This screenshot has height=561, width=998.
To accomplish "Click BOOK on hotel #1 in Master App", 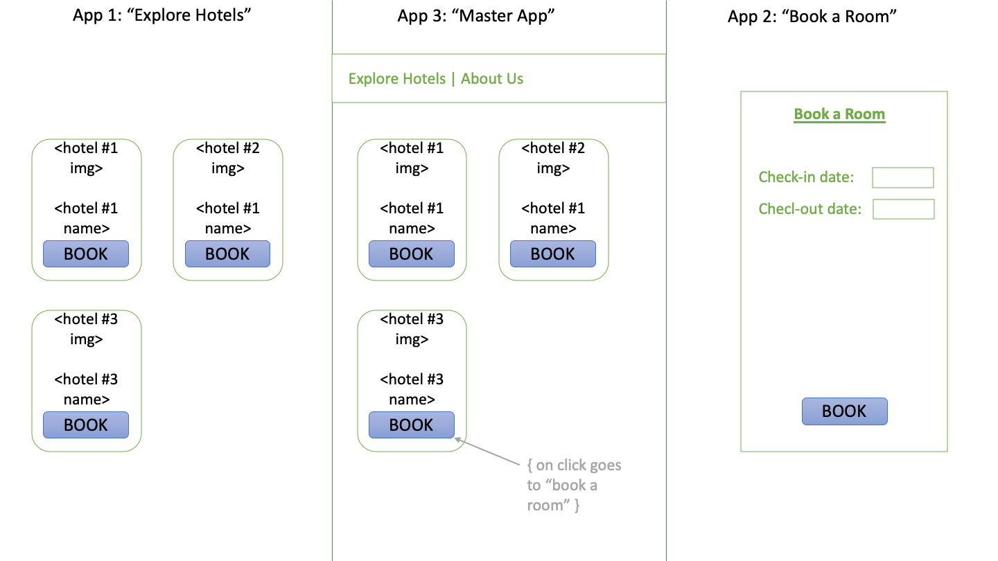I will point(412,253).
